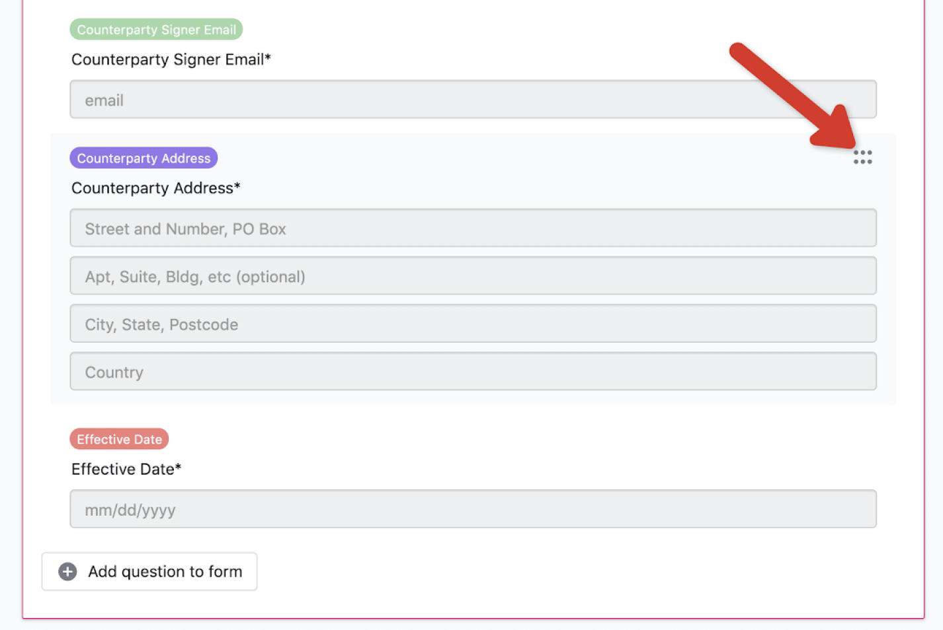Image resolution: width=943 pixels, height=630 pixels.
Task: Select the green Counterparty Signer Email tag
Action: tap(156, 29)
